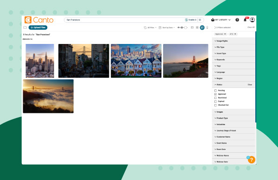Expand the Keywords filter

pyautogui.click(x=234, y=60)
